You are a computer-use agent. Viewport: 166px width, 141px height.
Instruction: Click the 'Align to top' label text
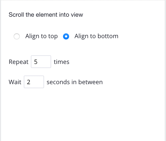(x=41, y=36)
